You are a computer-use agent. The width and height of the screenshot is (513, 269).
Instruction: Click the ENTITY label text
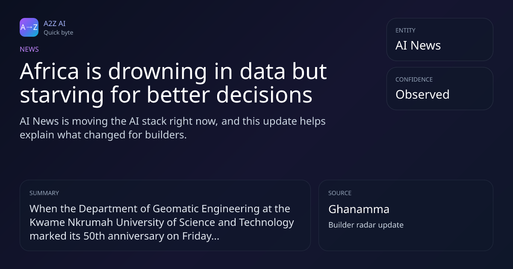[405, 30]
